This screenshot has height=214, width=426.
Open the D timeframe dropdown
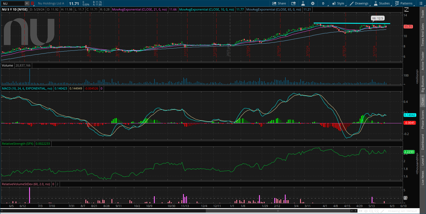[323, 3]
